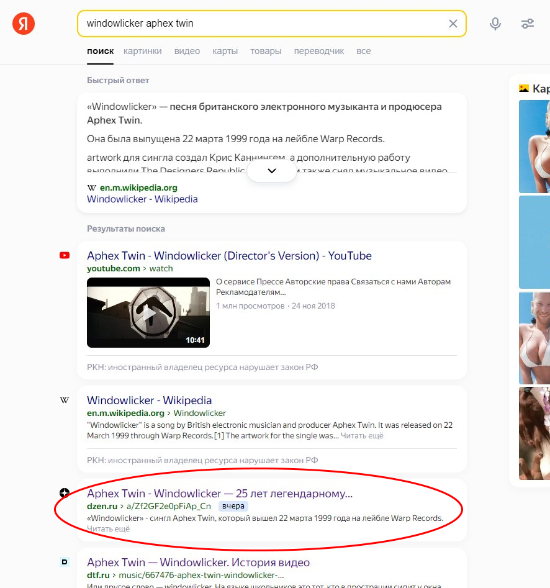The width and height of the screenshot is (550, 588).
Task: Switch to the Картинки tab
Action: tap(143, 51)
